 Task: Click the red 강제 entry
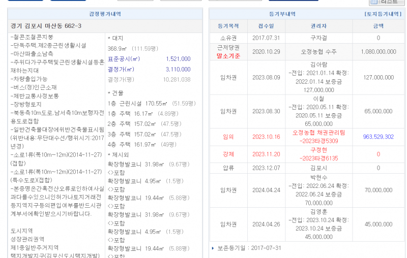click(x=228, y=154)
